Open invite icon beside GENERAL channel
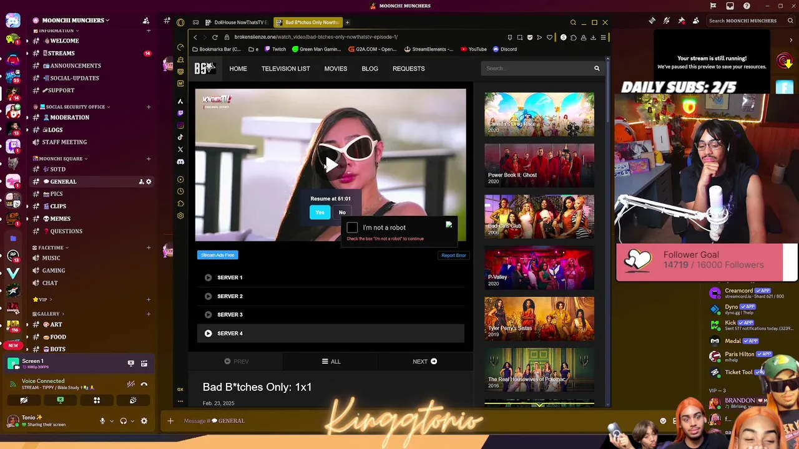Screen dimensions: 799x449 tap(141, 181)
